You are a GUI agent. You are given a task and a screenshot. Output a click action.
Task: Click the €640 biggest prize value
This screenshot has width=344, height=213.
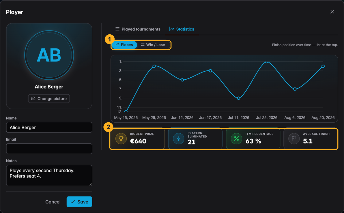pos(138,141)
